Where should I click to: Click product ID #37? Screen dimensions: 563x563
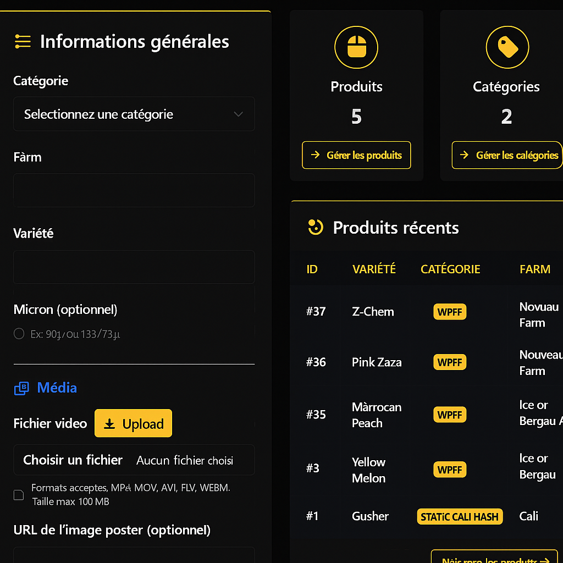coord(316,311)
